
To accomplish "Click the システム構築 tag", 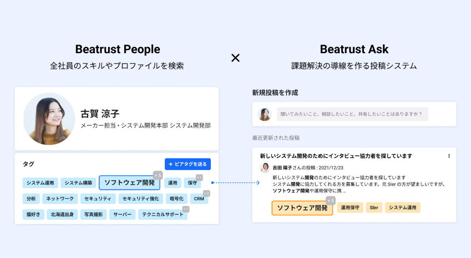I will [78, 183].
